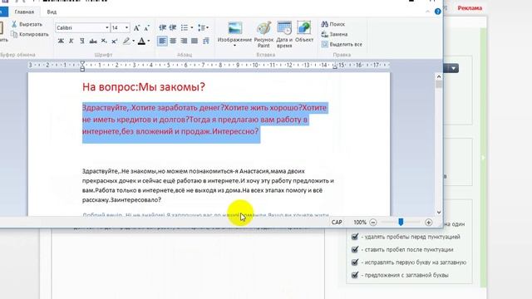Center the paragraph text
532x299 pixels.
coord(173,41)
